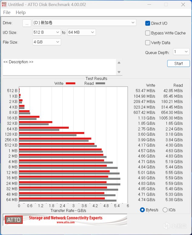The image size is (192, 235).
Task: Open the Queue Depth dropdown
Action: coord(181,52)
